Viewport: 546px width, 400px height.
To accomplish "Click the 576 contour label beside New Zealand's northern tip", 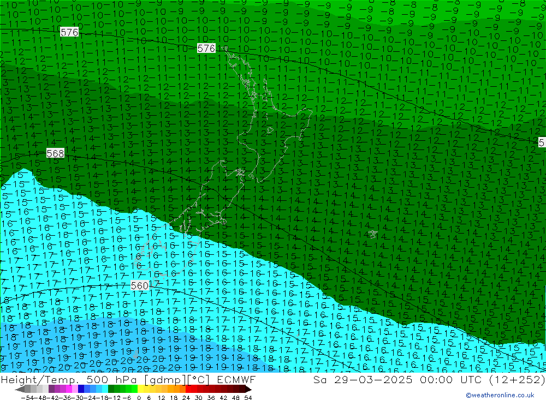I will (206, 48).
